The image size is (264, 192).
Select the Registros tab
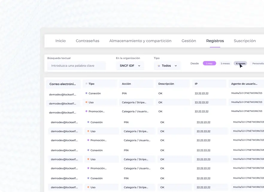[215, 41]
